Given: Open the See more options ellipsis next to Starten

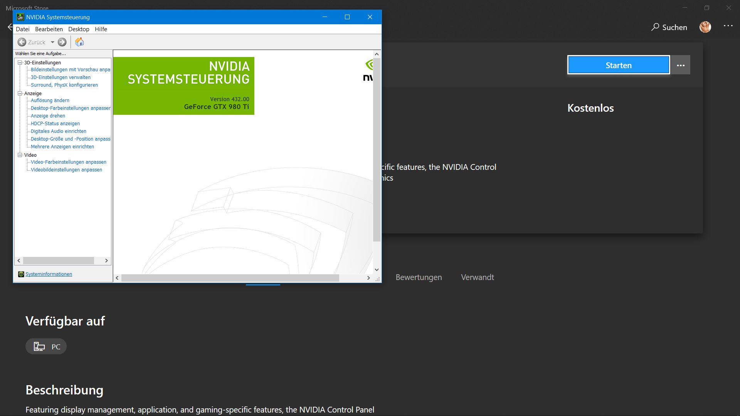Looking at the screenshot, I should [x=680, y=65].
